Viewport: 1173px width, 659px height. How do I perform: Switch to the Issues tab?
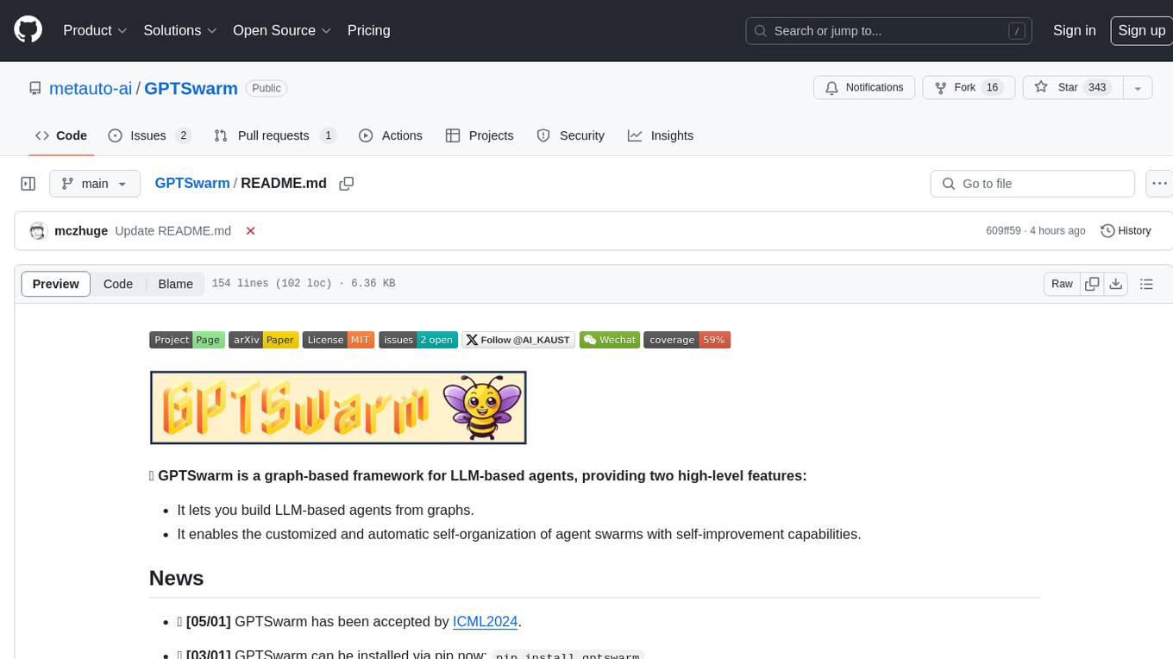click(149, 135)
